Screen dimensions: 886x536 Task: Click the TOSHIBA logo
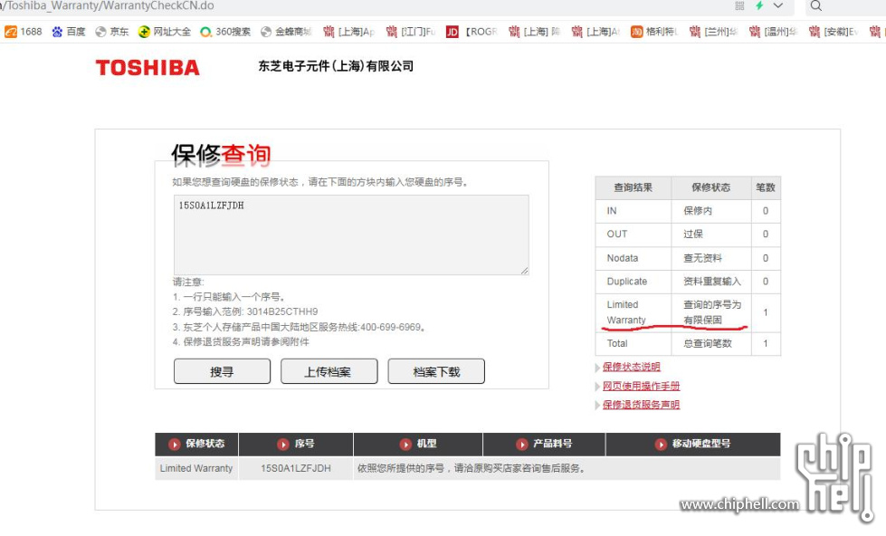click(x=148, y=67)
